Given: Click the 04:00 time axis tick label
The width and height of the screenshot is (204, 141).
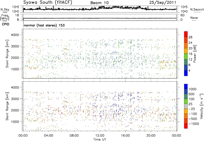Looking at the screenshot, I should pyautogui.click(x=48, y=136).
